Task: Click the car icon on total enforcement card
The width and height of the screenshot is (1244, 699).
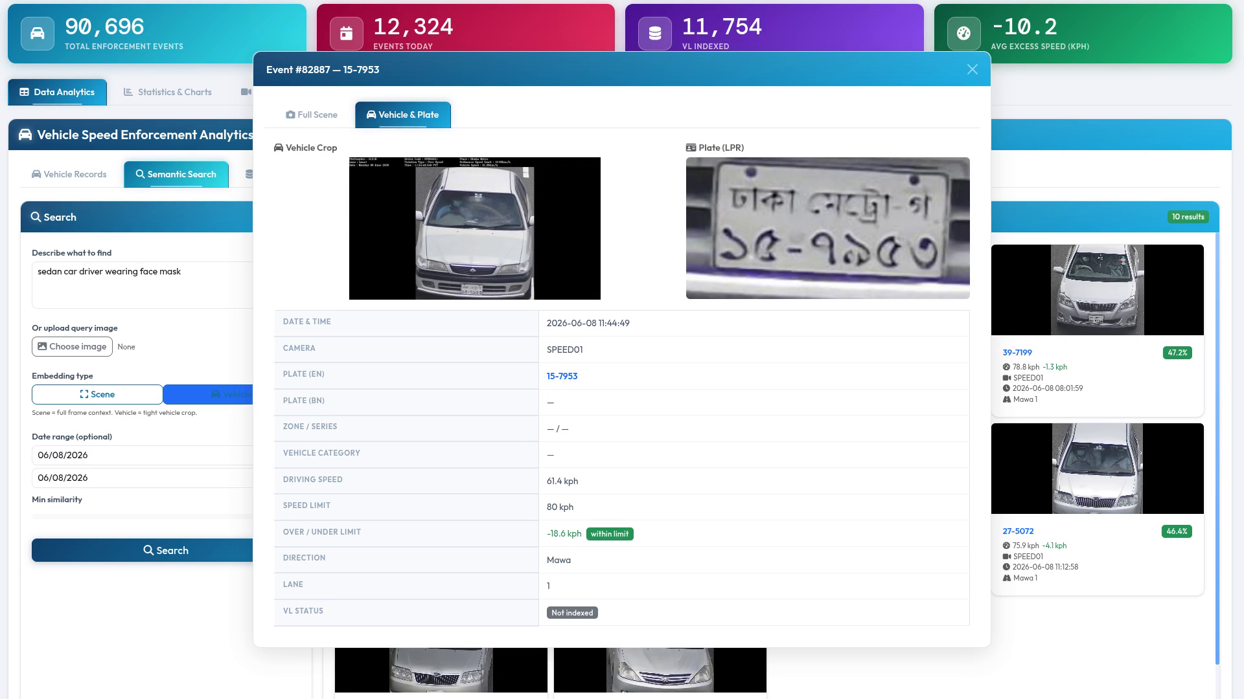Action: (38, 34)
